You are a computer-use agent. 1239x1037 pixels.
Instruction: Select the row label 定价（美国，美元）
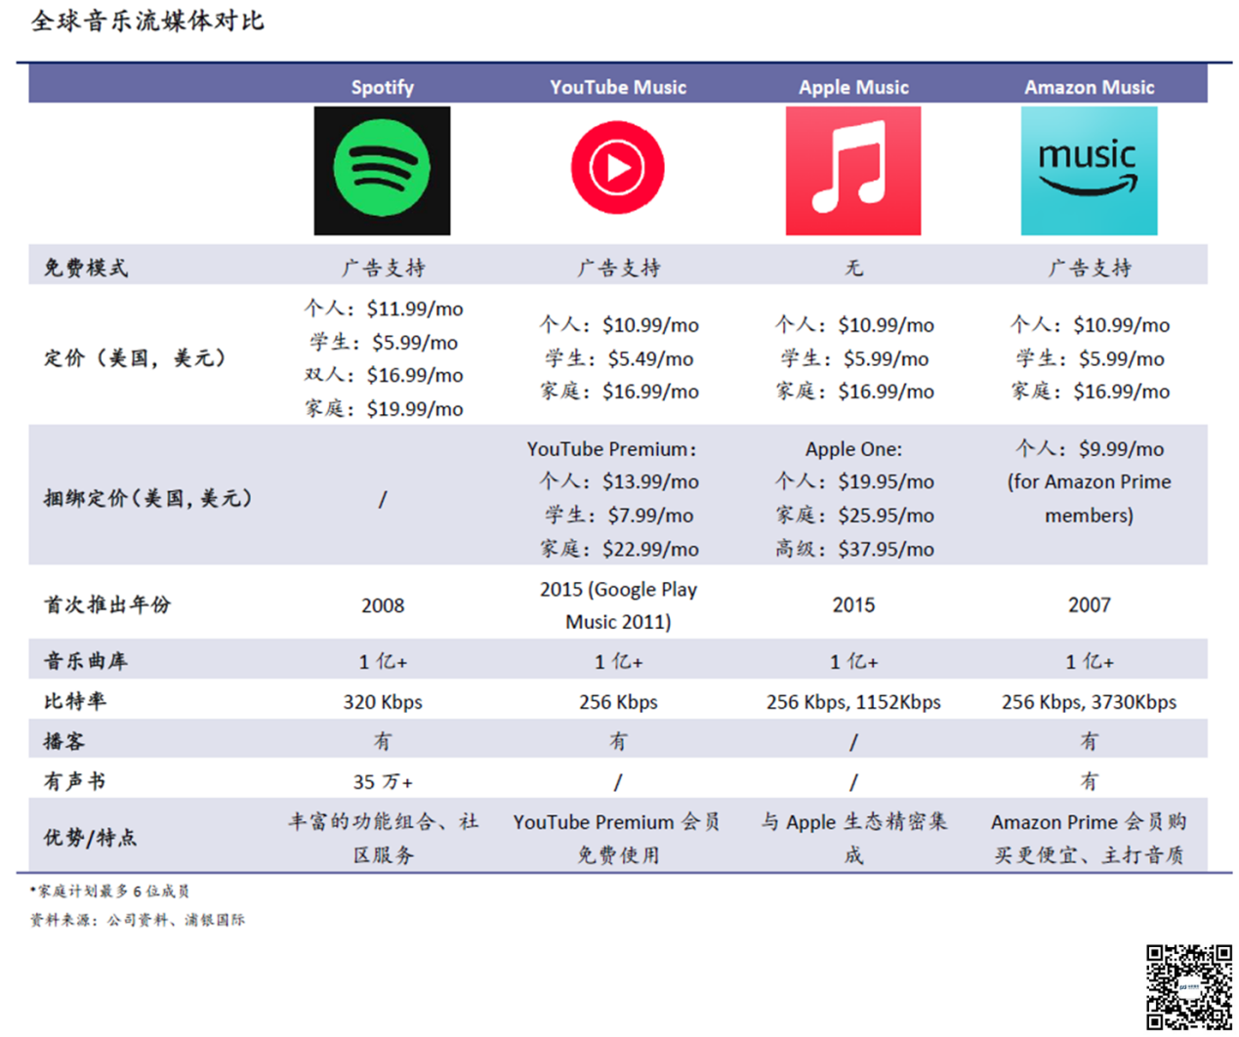(x=135, y=357)
